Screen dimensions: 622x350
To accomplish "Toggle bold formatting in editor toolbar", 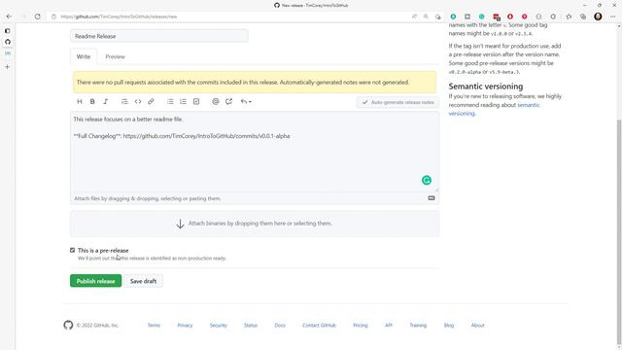I will [x=92, y=101].
